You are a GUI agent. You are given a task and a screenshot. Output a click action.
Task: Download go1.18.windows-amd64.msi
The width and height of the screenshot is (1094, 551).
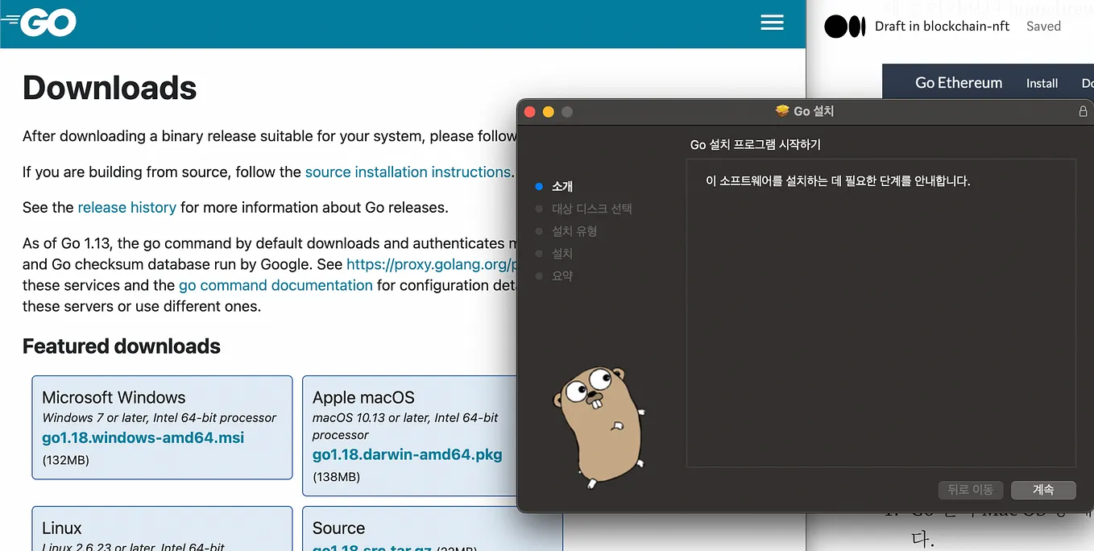point(143,438)
